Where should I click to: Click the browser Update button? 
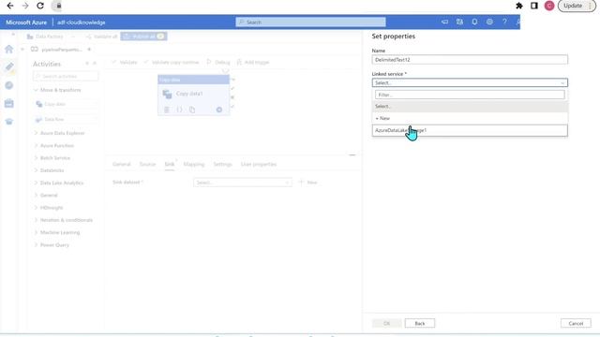[577, 6]
